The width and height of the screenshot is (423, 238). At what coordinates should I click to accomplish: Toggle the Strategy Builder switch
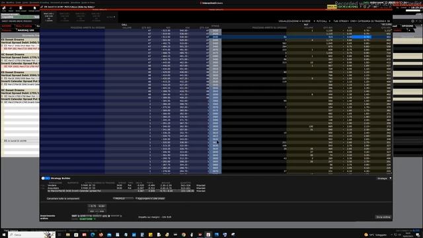coord(46,178)
